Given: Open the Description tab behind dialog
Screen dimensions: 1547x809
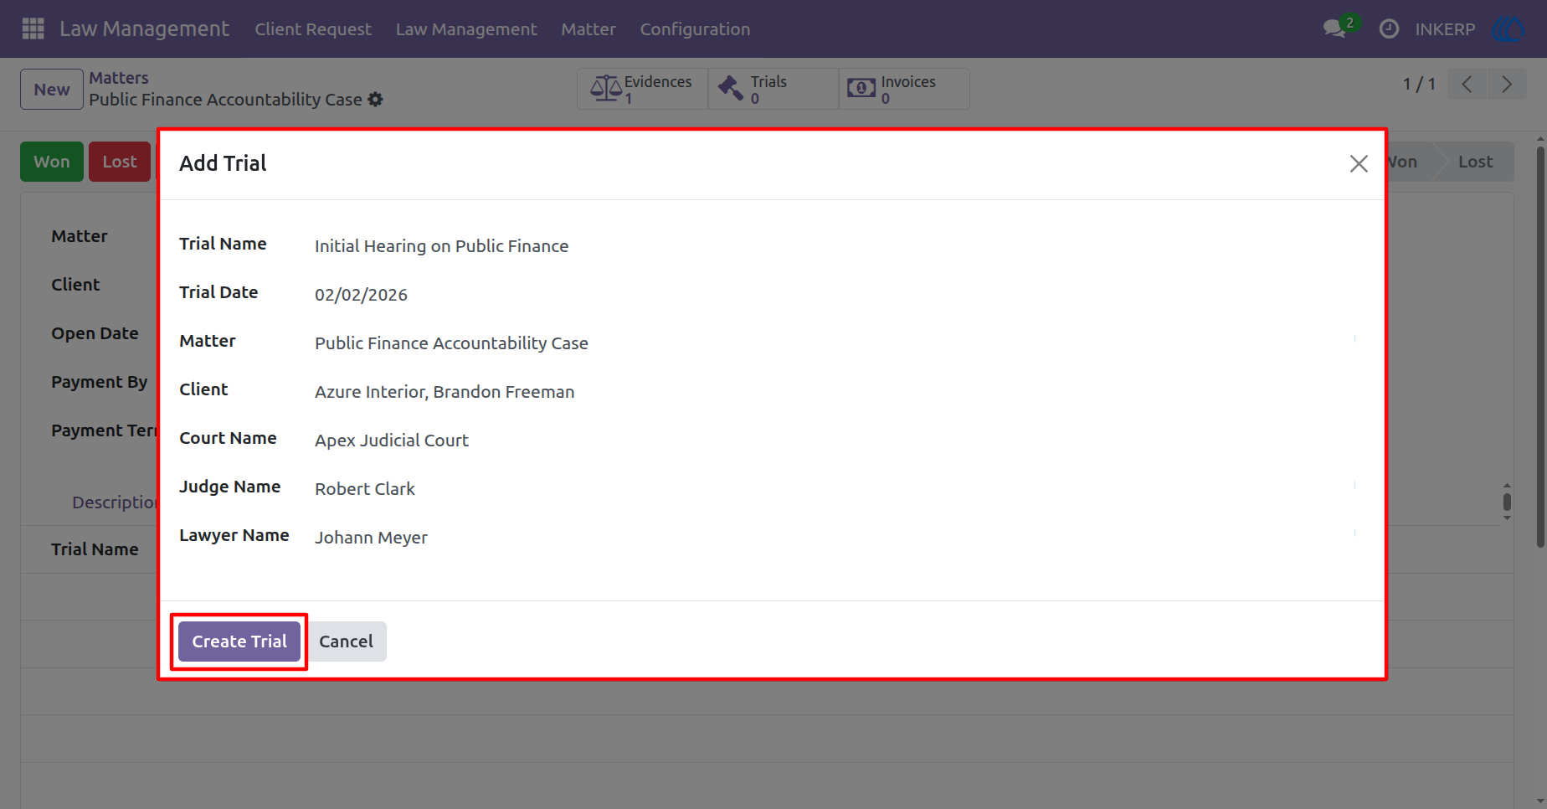Looking at the screenshot, I should pyautogui.click(x=115, y=502).
